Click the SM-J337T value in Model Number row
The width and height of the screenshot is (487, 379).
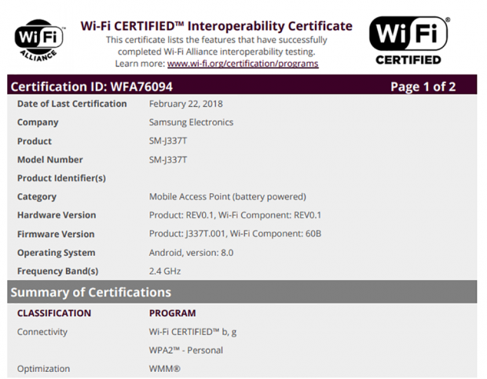168,159
